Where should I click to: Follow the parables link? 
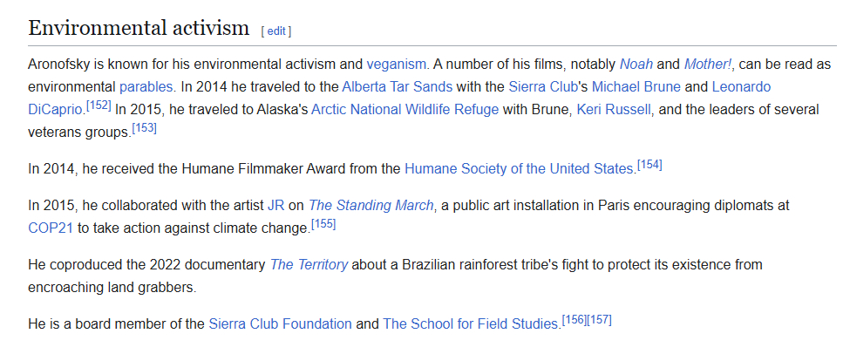pos(146,87)
